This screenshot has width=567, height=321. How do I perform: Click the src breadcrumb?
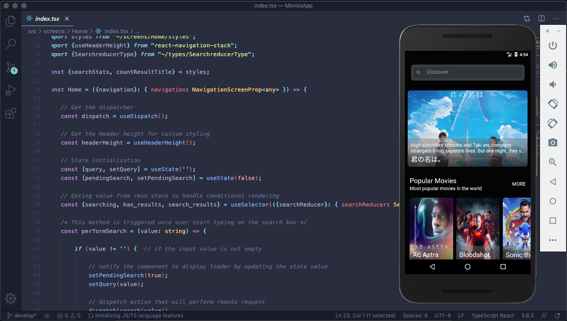32,31
